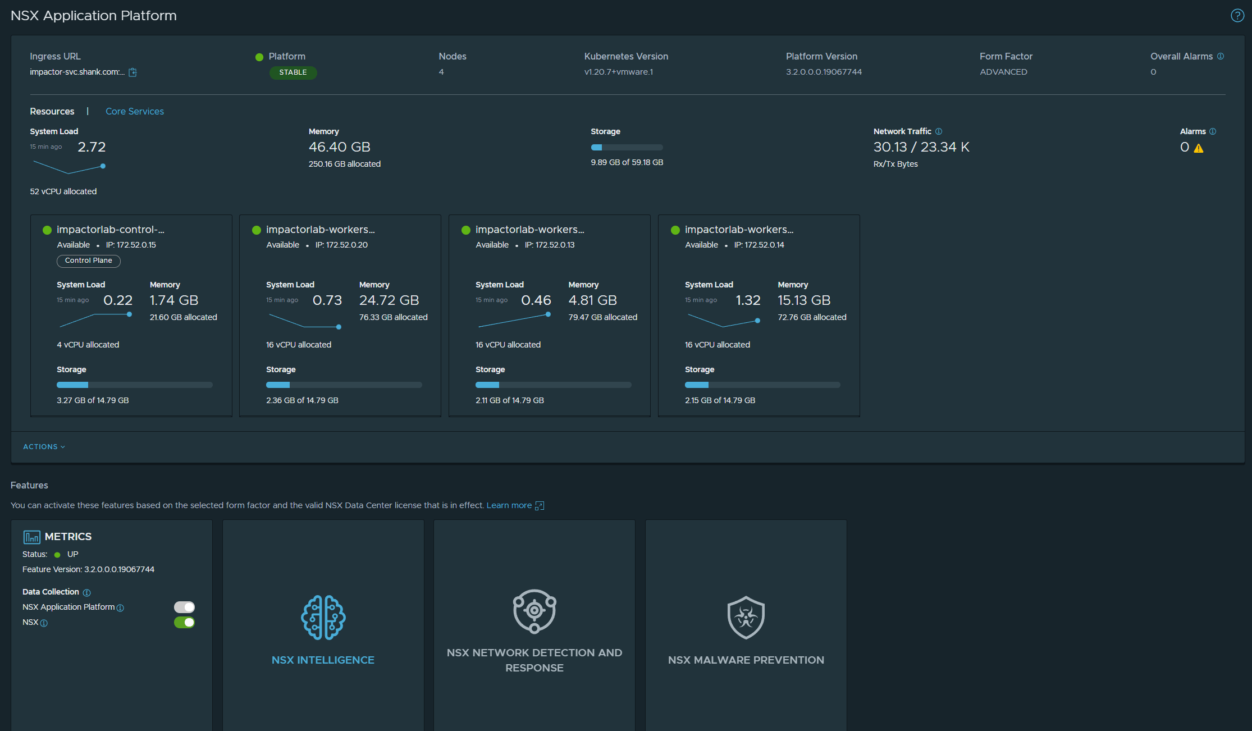Select the Resources tab
The height and width of the screenshot is (731, 1252).
(52, 111)
